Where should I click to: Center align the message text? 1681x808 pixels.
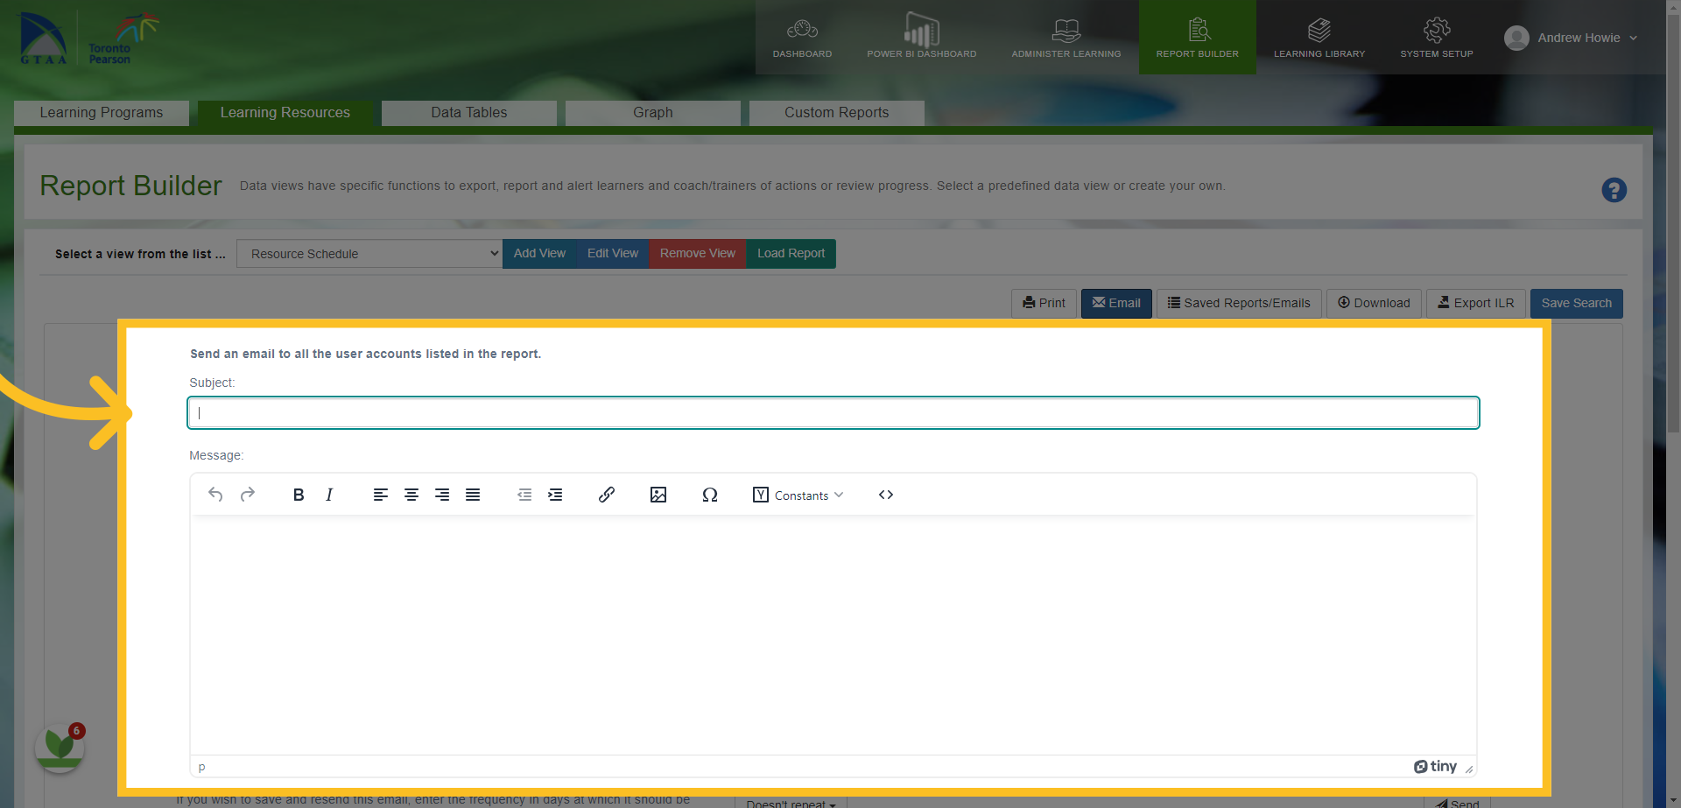[x=411, y=495]
